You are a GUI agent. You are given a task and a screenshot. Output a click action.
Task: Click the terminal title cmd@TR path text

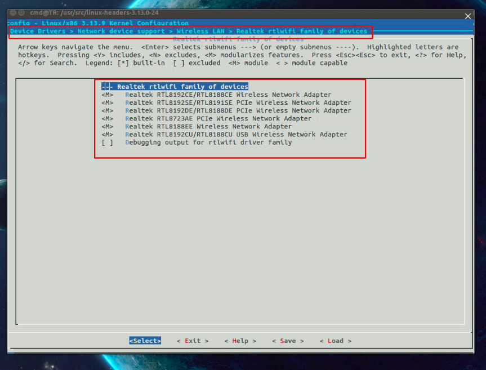(94, 13)
